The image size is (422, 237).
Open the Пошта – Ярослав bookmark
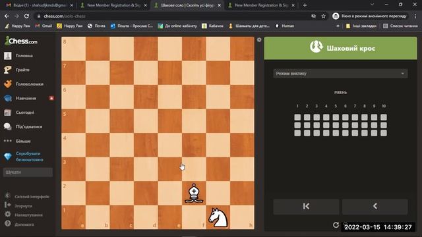(x=132, y=26)
